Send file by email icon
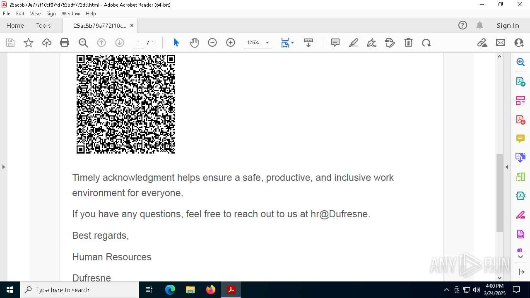 [501, 43]
